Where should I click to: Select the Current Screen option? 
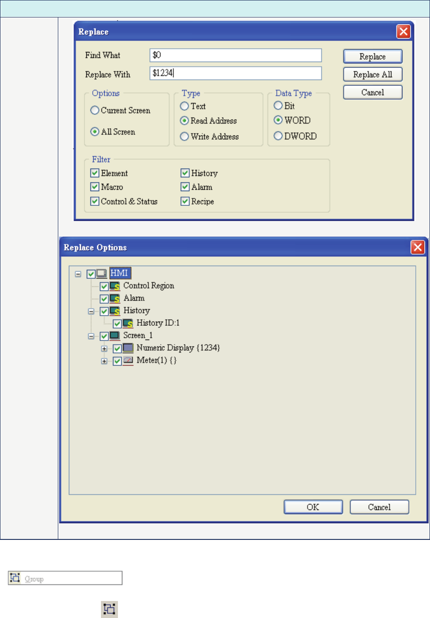pyautogui.click(x=95, y=110)
